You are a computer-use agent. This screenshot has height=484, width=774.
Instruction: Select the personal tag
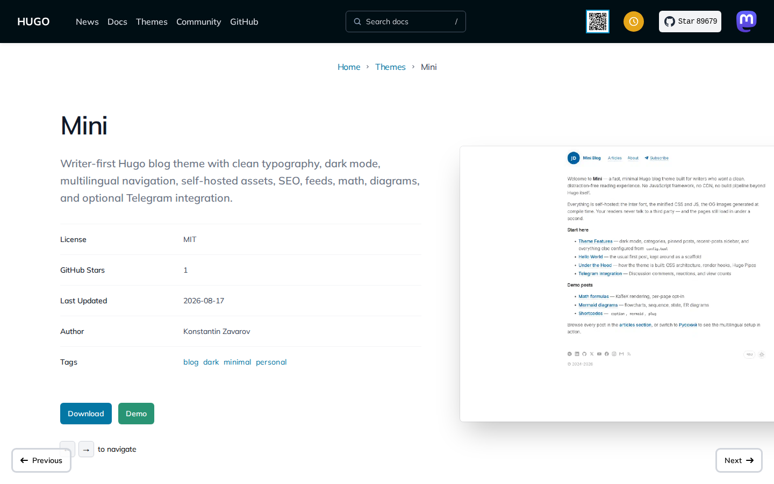(x=271, y=362)
